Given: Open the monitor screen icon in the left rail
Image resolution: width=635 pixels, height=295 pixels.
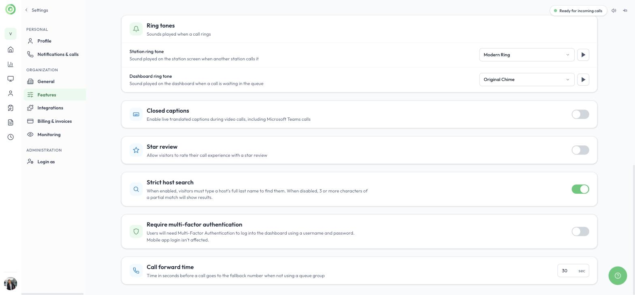Looking at the screenshot, I should [x=11, y=79].
